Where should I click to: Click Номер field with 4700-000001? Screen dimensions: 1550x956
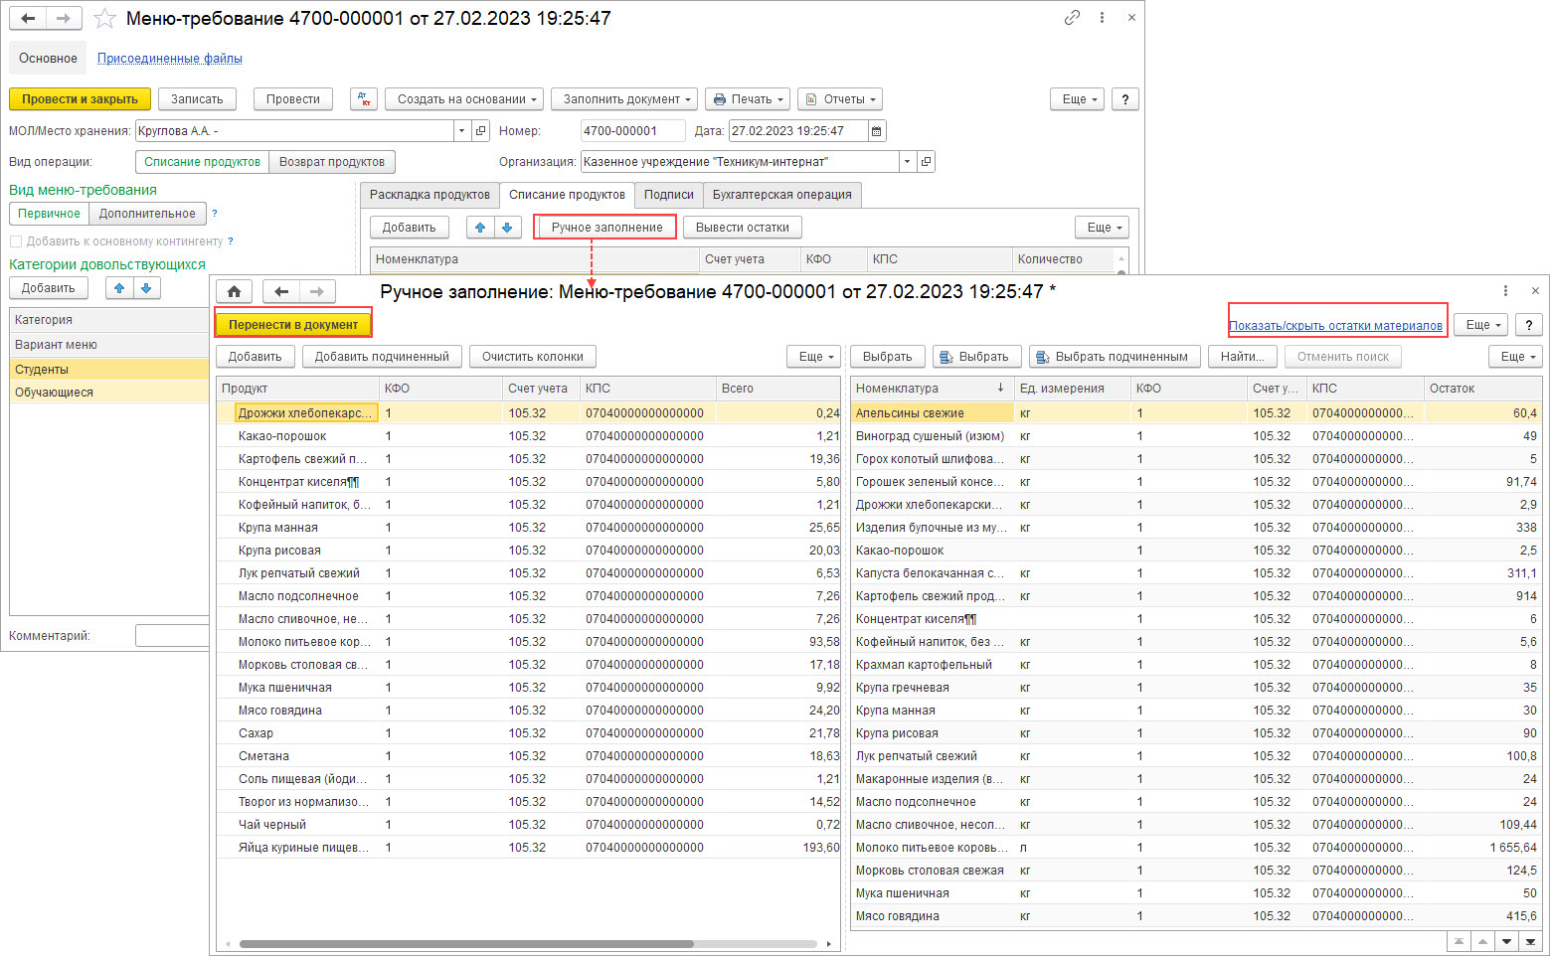(632, 131)
